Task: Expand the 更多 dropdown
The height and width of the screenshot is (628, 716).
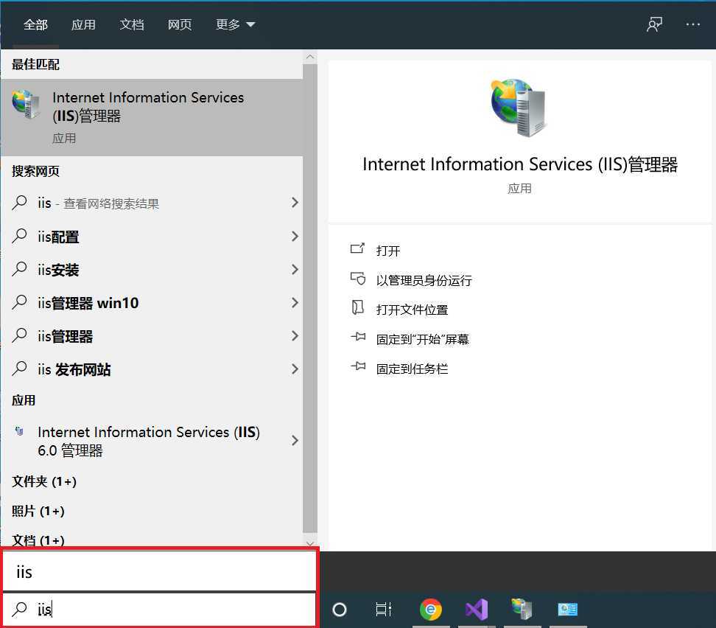Action: [x=235, y=24]
